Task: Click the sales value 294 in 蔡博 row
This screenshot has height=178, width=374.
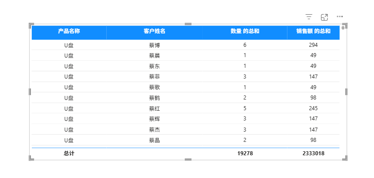Action: coord(313,45)
